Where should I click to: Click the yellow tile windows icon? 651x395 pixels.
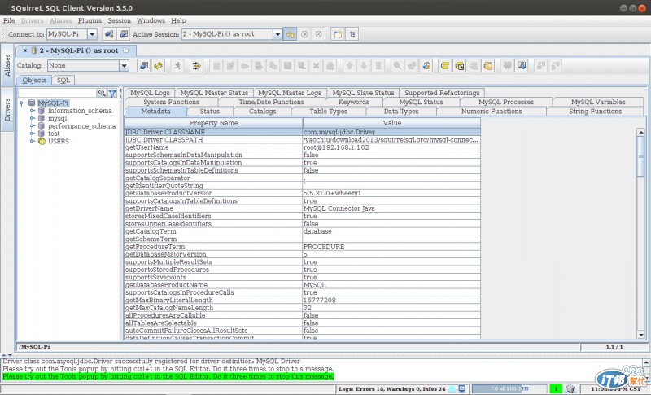[338, 34]
